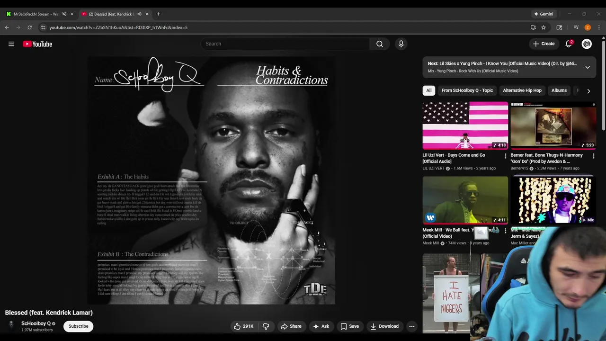Screen dimensions: 606x341
Task: View site information in address bar
Action: click(43, 27)
